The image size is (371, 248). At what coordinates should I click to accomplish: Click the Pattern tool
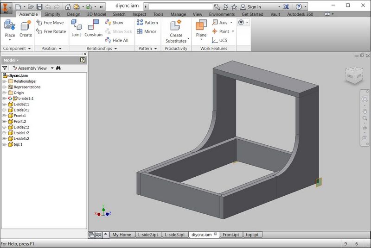click(x=147, y=23)
